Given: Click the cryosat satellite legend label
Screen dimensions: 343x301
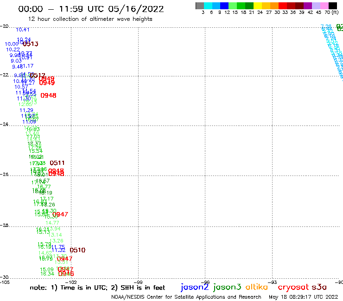Looking at the screenshot, I should click(293, 287).
